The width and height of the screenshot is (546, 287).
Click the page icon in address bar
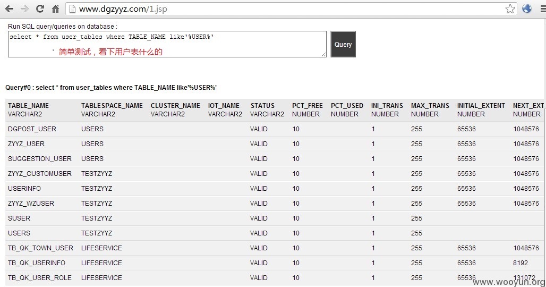click(72, 9)
